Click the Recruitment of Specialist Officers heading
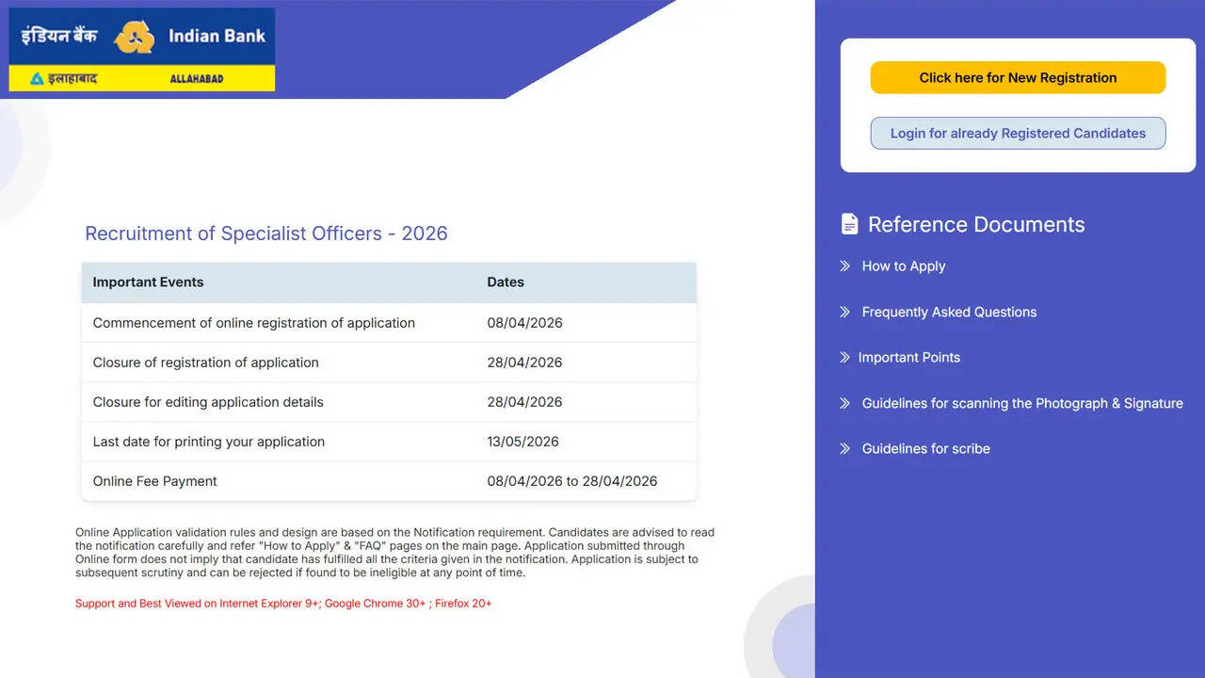Viewport: 1205px width, 678px height. point(266,234)
